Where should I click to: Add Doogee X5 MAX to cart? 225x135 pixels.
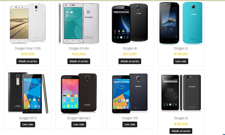[79, 61]
